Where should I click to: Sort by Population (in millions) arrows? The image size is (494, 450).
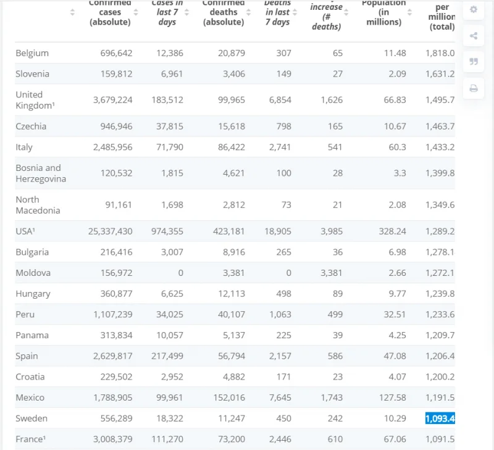tap(409, 12)
